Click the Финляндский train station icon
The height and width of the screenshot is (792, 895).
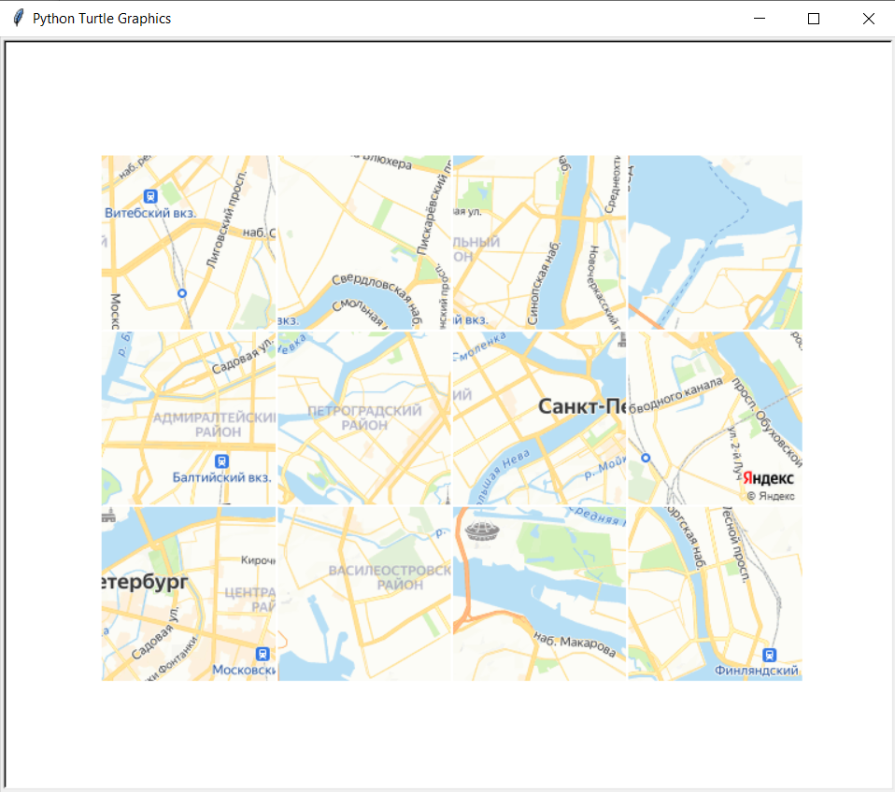pyautogui.click(x=770, y=655)
